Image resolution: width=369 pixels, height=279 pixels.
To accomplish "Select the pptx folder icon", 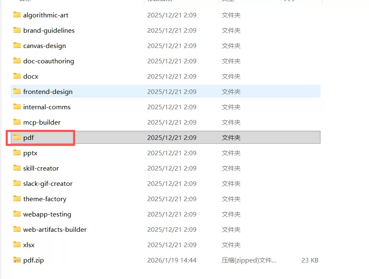I will (x=17, y=153).
